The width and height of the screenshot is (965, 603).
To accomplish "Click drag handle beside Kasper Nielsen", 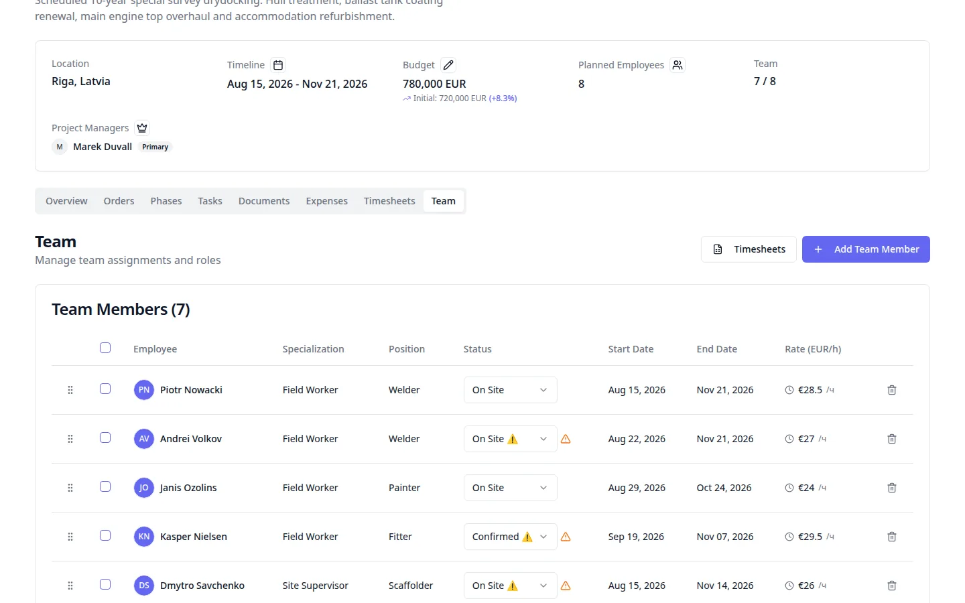I will point(70,537).
